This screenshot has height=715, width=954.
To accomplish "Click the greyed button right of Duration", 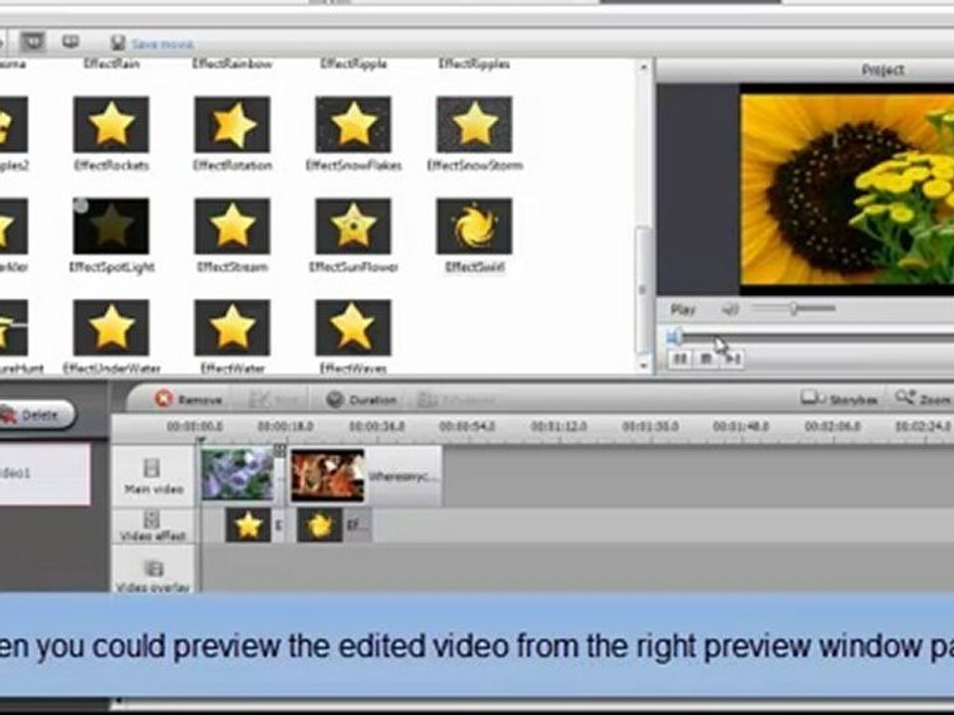I will pos(456,399).
